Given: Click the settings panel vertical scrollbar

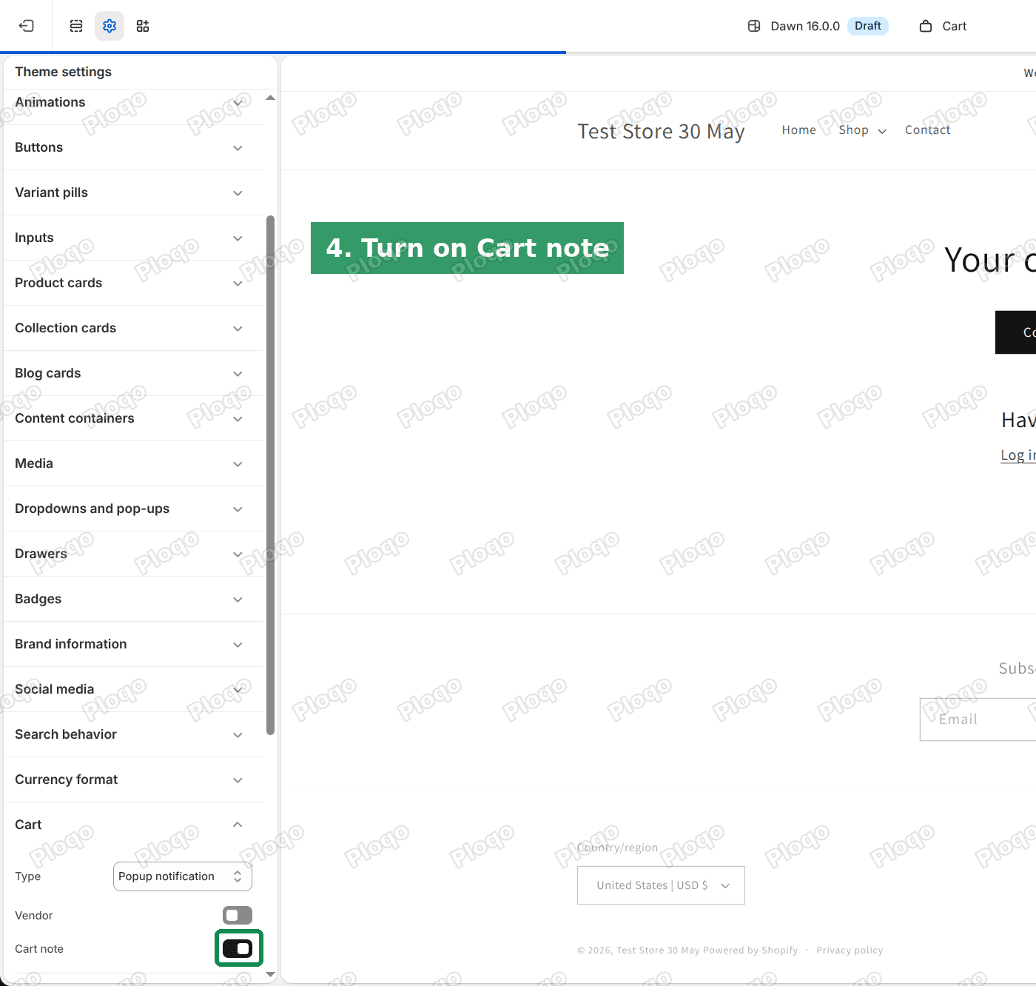Looking at the screenshot, I should pos(270,474).
